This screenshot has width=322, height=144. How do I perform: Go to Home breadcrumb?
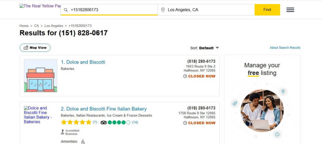(x=24, y=26)
